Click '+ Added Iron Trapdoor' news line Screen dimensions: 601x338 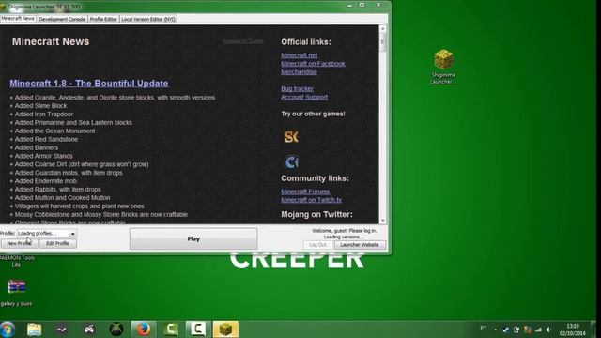41,115
